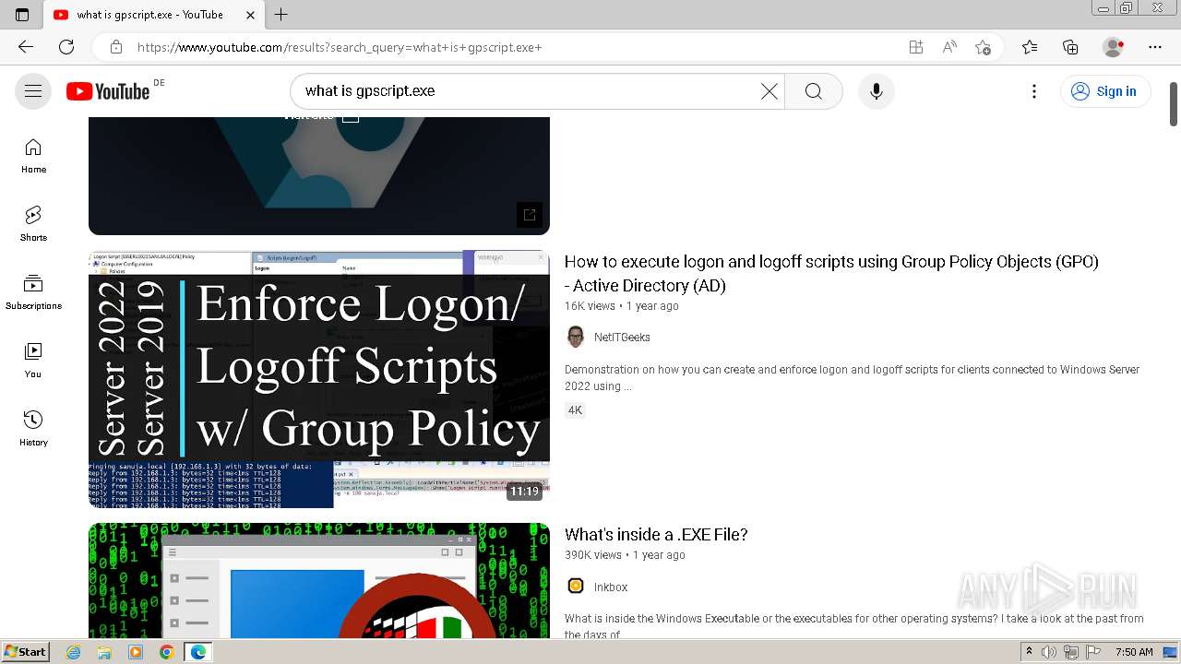Open Read aloud icon in address bar
This screenshot has height=664, width=1181.
(x=949, y=47)
